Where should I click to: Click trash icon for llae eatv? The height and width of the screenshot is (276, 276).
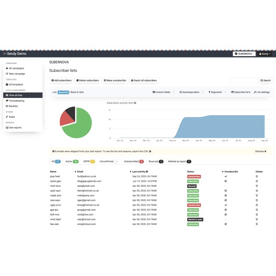(x=257, y=224)
